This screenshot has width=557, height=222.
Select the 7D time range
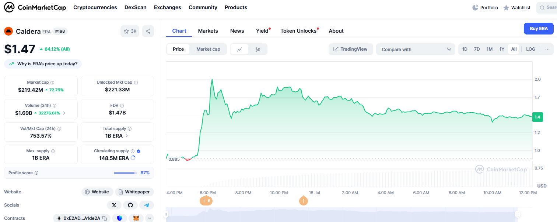pyautogui.click(x=477, y=49)
